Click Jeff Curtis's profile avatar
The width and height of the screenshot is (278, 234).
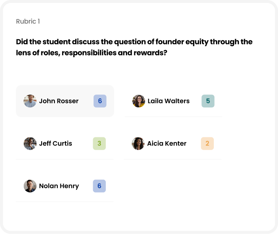(x=30, y=143)
